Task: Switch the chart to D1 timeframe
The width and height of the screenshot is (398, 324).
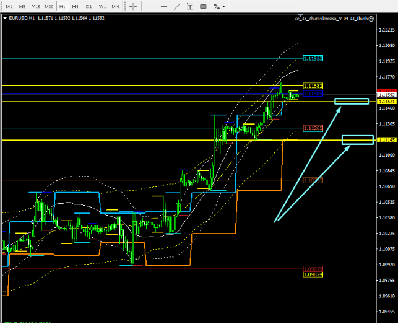Action: [x=89, y=6]
